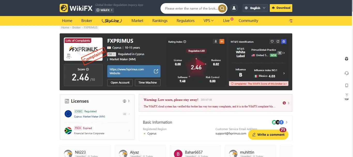The width and height of the screenshot is (353, 157).
Task: Open the Rankings menu item
Action: click(160, 21)
